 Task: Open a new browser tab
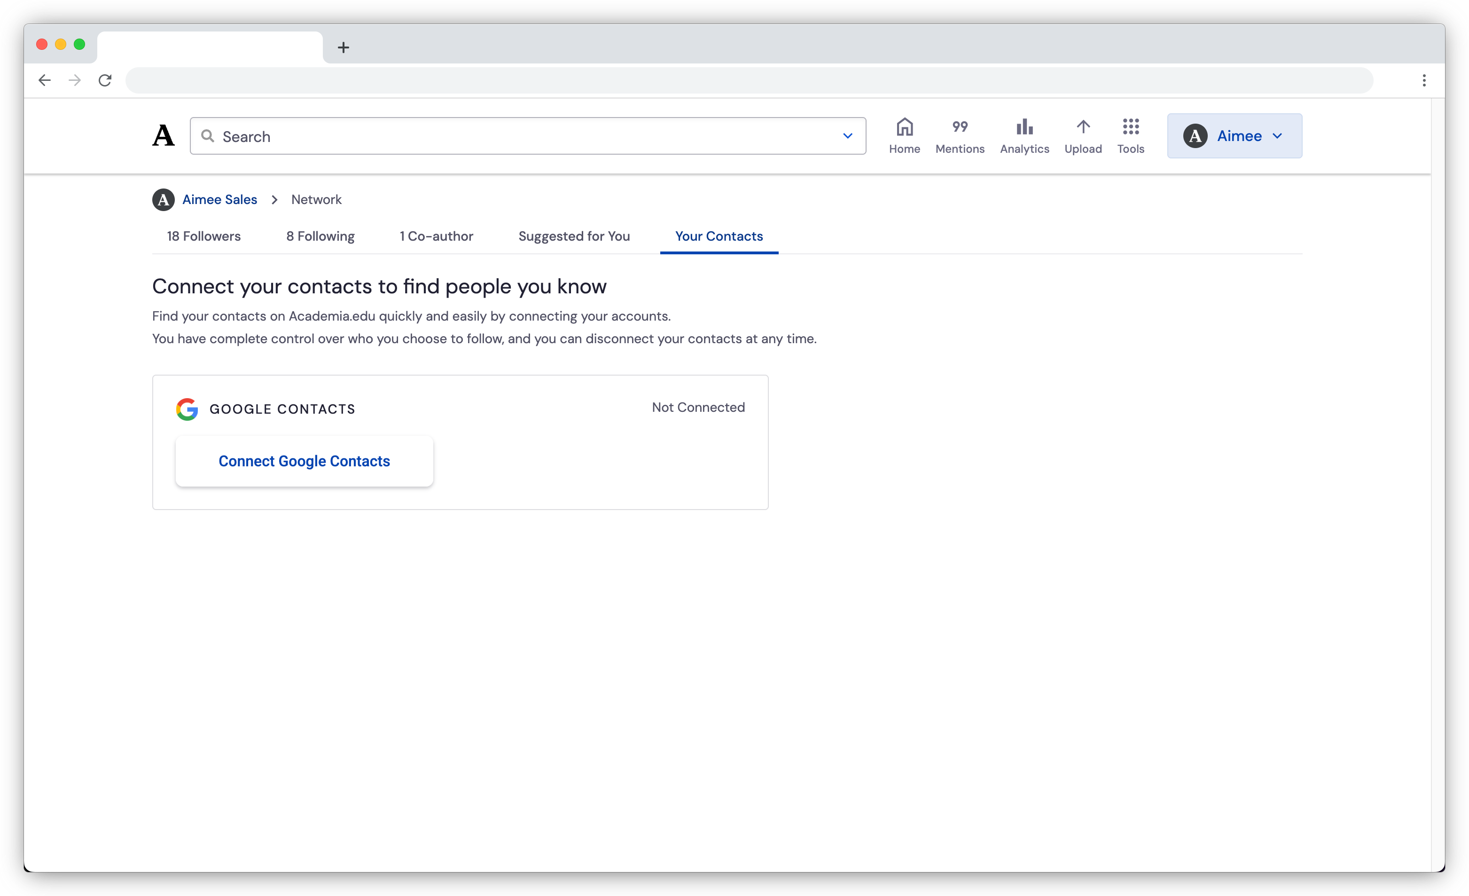coord(344,47)
